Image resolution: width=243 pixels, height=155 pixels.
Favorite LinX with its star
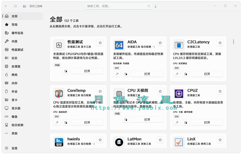coord(220,140)
